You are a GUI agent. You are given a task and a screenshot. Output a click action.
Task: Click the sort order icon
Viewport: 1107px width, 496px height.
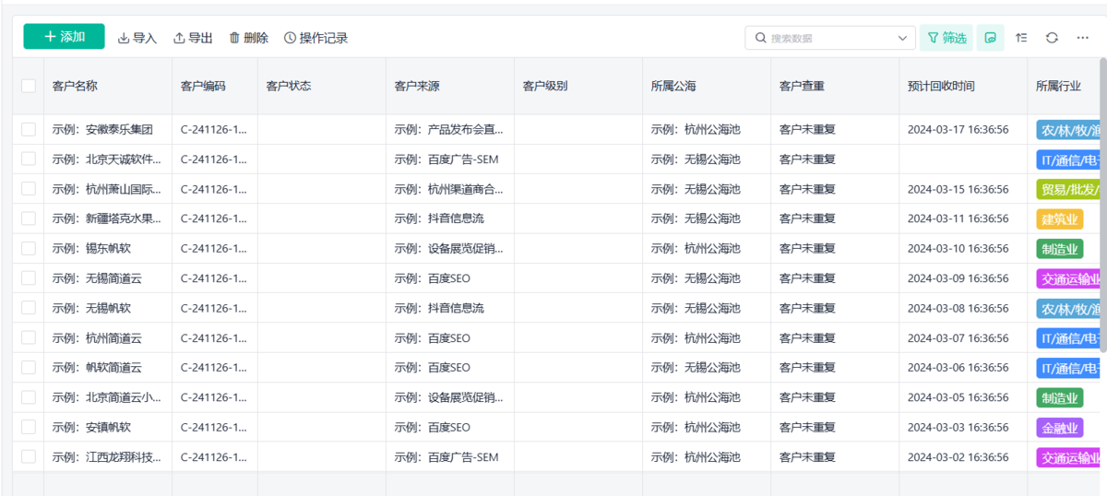pos(1021,38)
